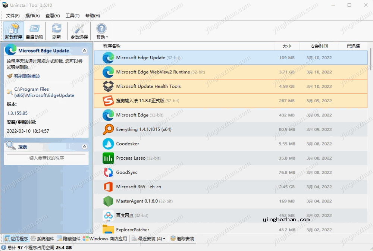Expand the 最近安装 (4) dropdown
Viewport: 373px width, 251px height.
click(164, 239)
